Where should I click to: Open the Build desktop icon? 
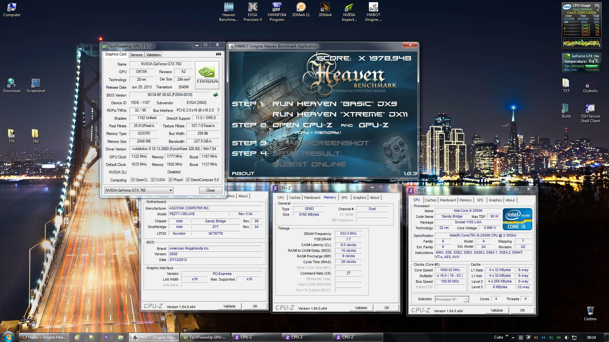[566, 111]
